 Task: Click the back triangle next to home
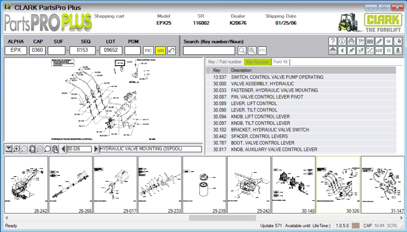[342, 51]
